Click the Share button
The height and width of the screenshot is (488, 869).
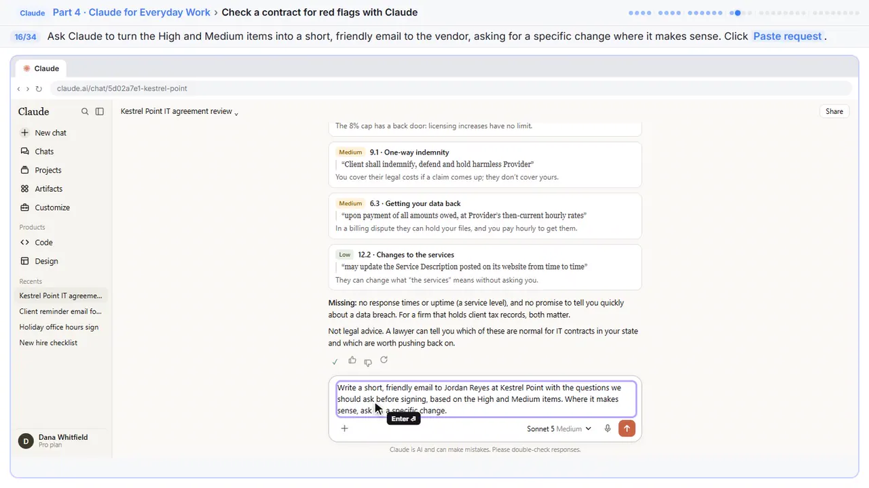click(x=834, y=111)
